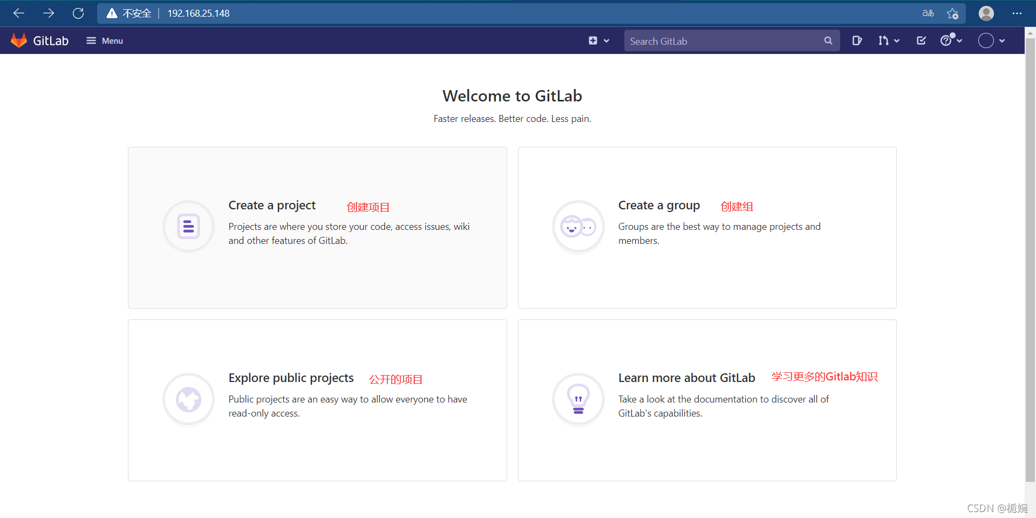Click the 'Create a group' heading
The image size is (1036, 518).
tap(659, 205)
